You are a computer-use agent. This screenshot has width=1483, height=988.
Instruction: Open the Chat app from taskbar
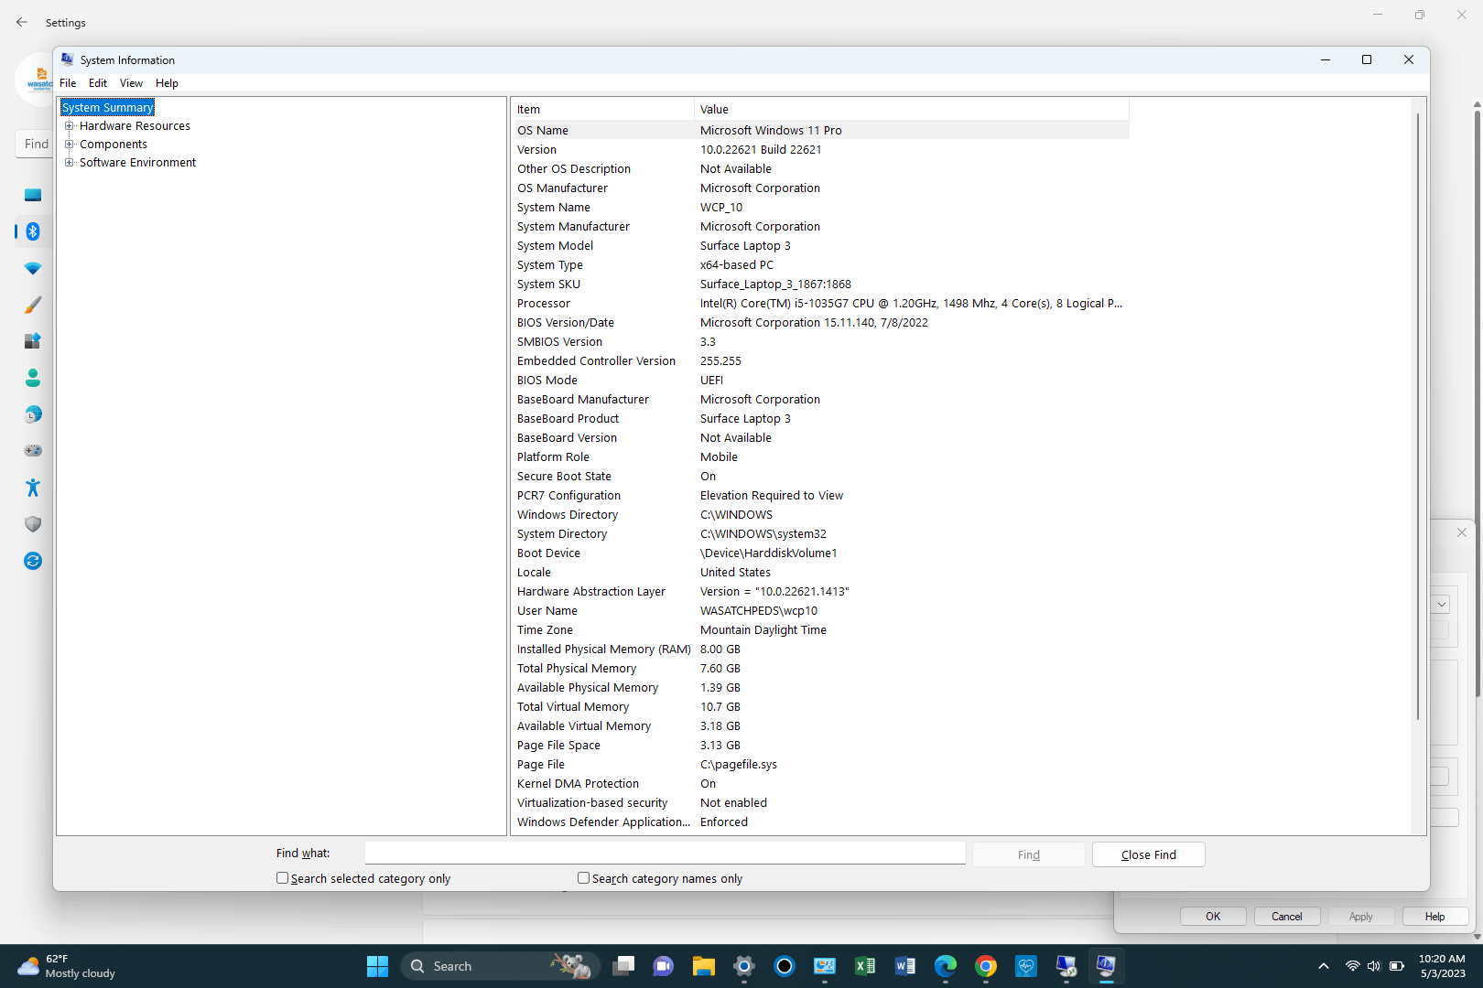pyautogui.click(x=664, y=966)
